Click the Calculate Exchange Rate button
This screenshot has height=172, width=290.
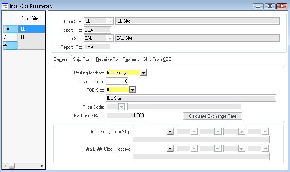213,116
